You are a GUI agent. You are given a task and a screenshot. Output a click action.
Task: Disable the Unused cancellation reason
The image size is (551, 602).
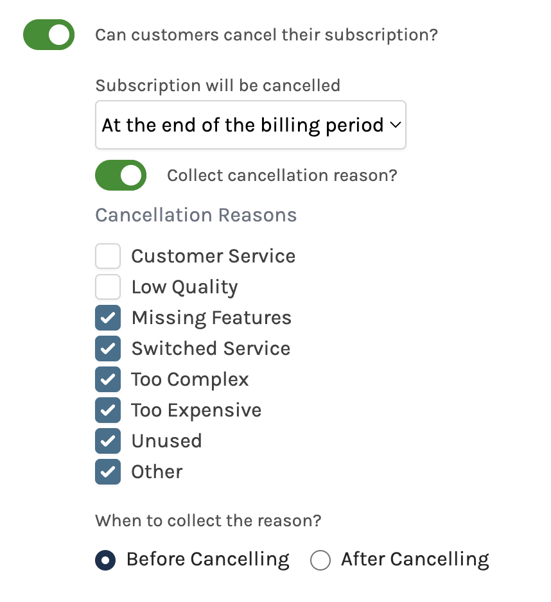pyautogui.click(x=108, y=441)
